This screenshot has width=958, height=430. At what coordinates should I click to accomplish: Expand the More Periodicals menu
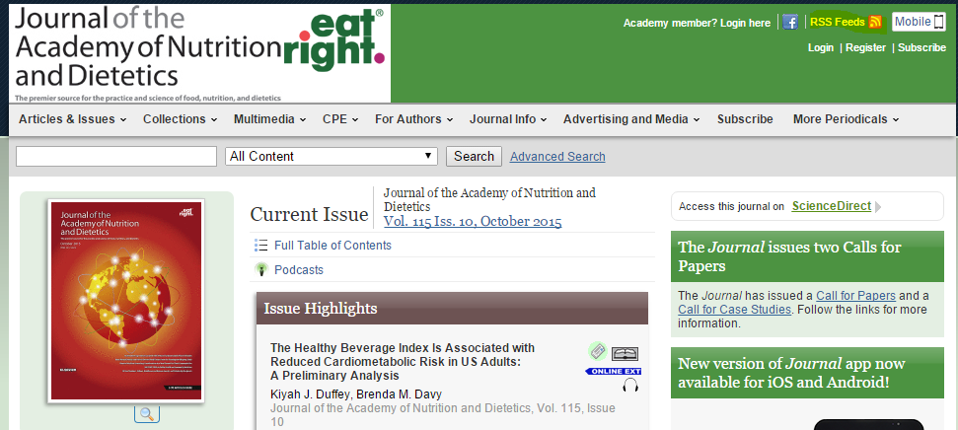847,119
